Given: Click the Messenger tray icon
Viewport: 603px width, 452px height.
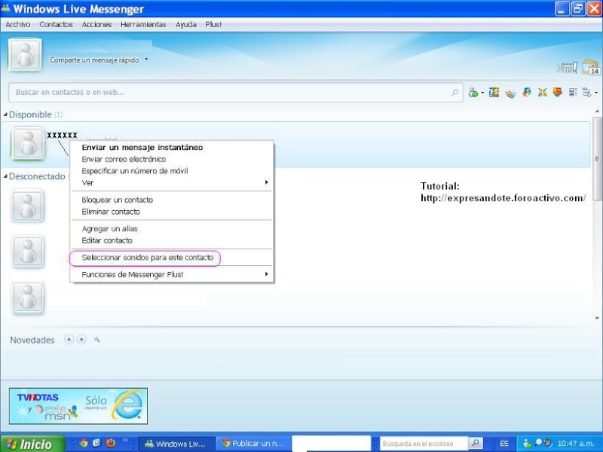Looking at the screenshot, I should click(x=527, y=444).
